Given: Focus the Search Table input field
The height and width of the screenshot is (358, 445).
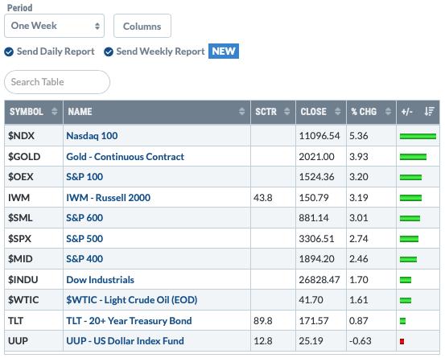Looking at the screenshot, I should pyautogui.click(x=57, y=82).
